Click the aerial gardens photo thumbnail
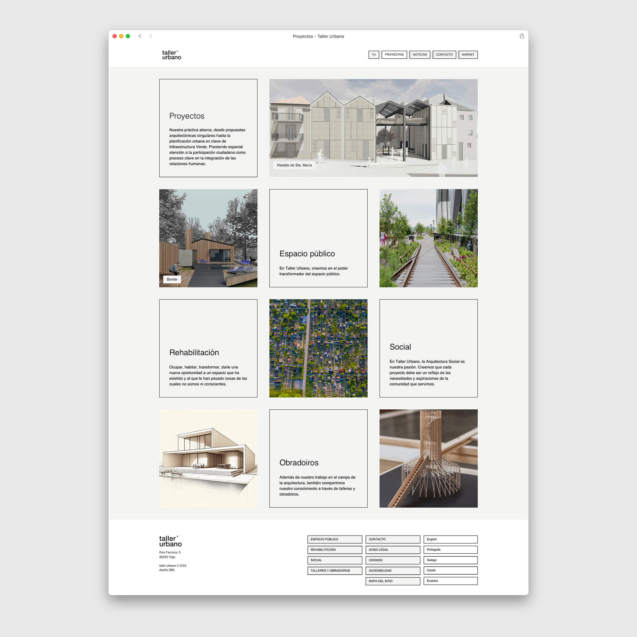Viewport: 637px width, 637px height. [318, 348]
